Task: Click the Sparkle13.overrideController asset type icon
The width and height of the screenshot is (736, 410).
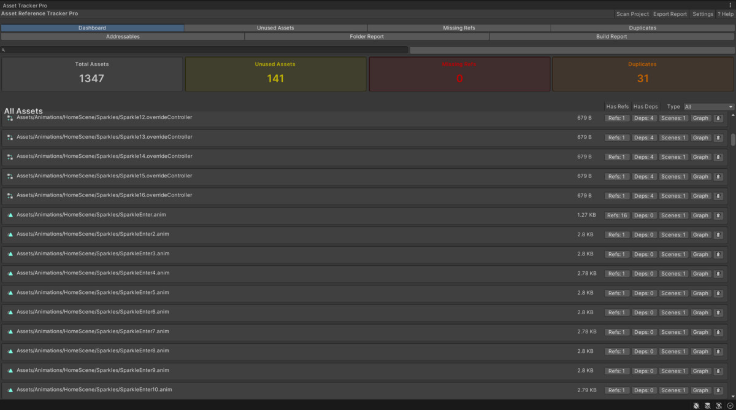Action: (9, 137)
